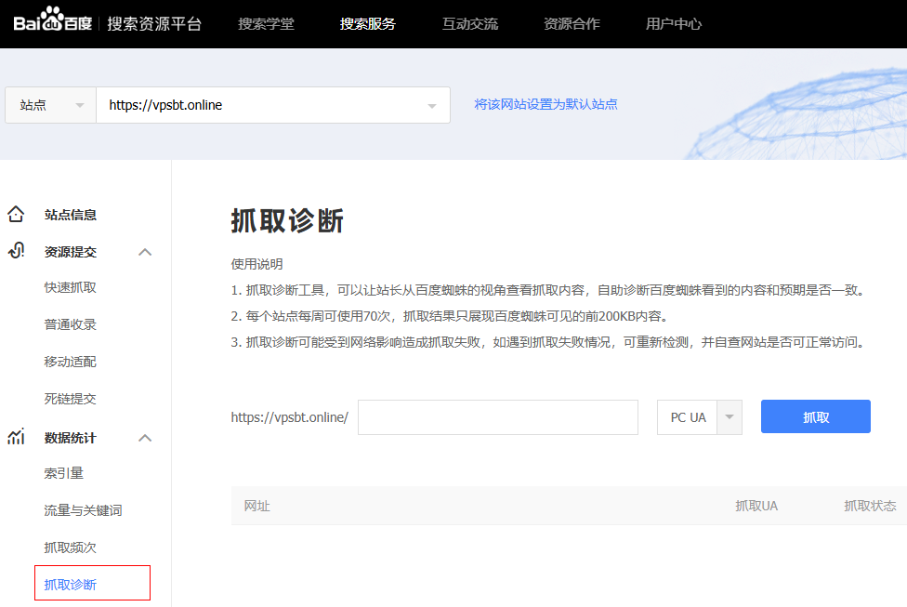
Task: Click the chart icon beside 数据统计
Action: pyautogui.click(x=16, y=437)
